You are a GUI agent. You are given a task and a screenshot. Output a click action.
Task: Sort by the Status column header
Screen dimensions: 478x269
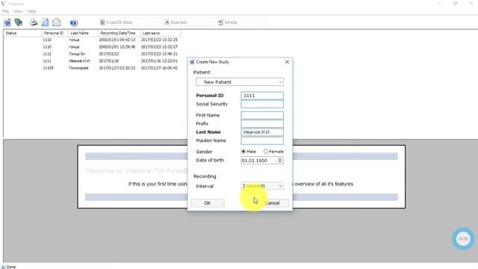22,33
